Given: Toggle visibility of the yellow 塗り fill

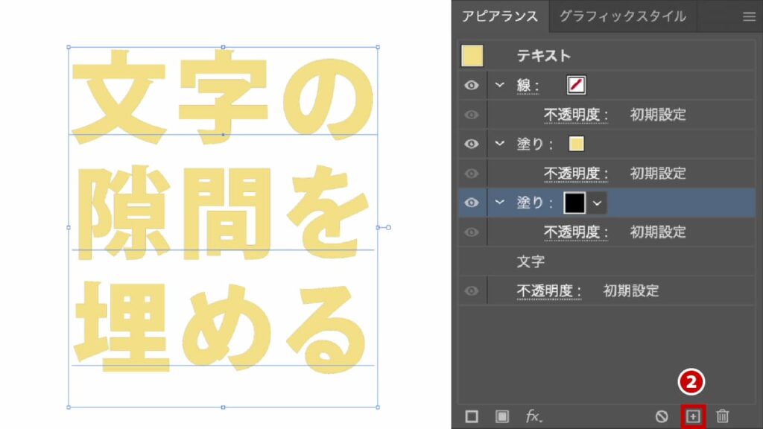Looking at the screenshot, I should click(471, 144).
